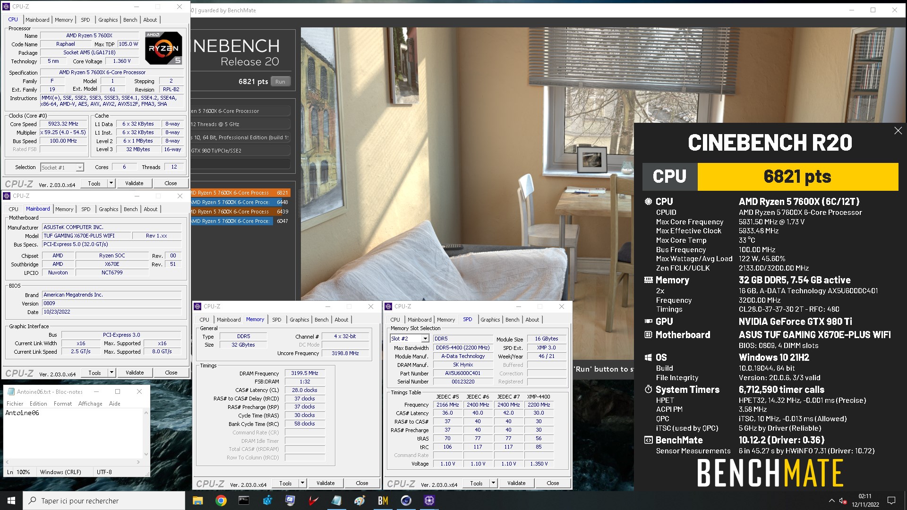Select the Cinebench ranking row scoring 6047
The height and width of the screenshot is (510, 907).
click(240, 221)
